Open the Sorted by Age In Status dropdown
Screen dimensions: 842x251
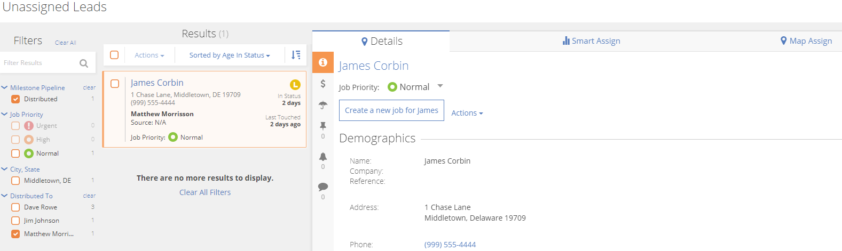230,55
